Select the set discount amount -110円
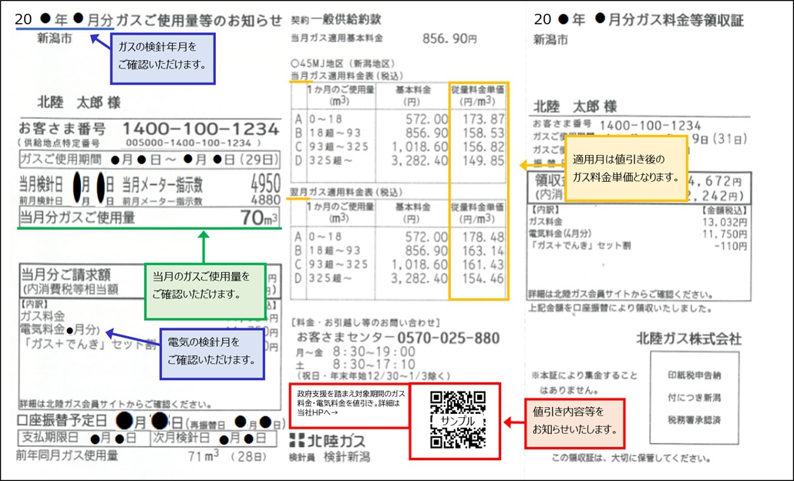This screenshot has width=794, height=481. point(730,246)
